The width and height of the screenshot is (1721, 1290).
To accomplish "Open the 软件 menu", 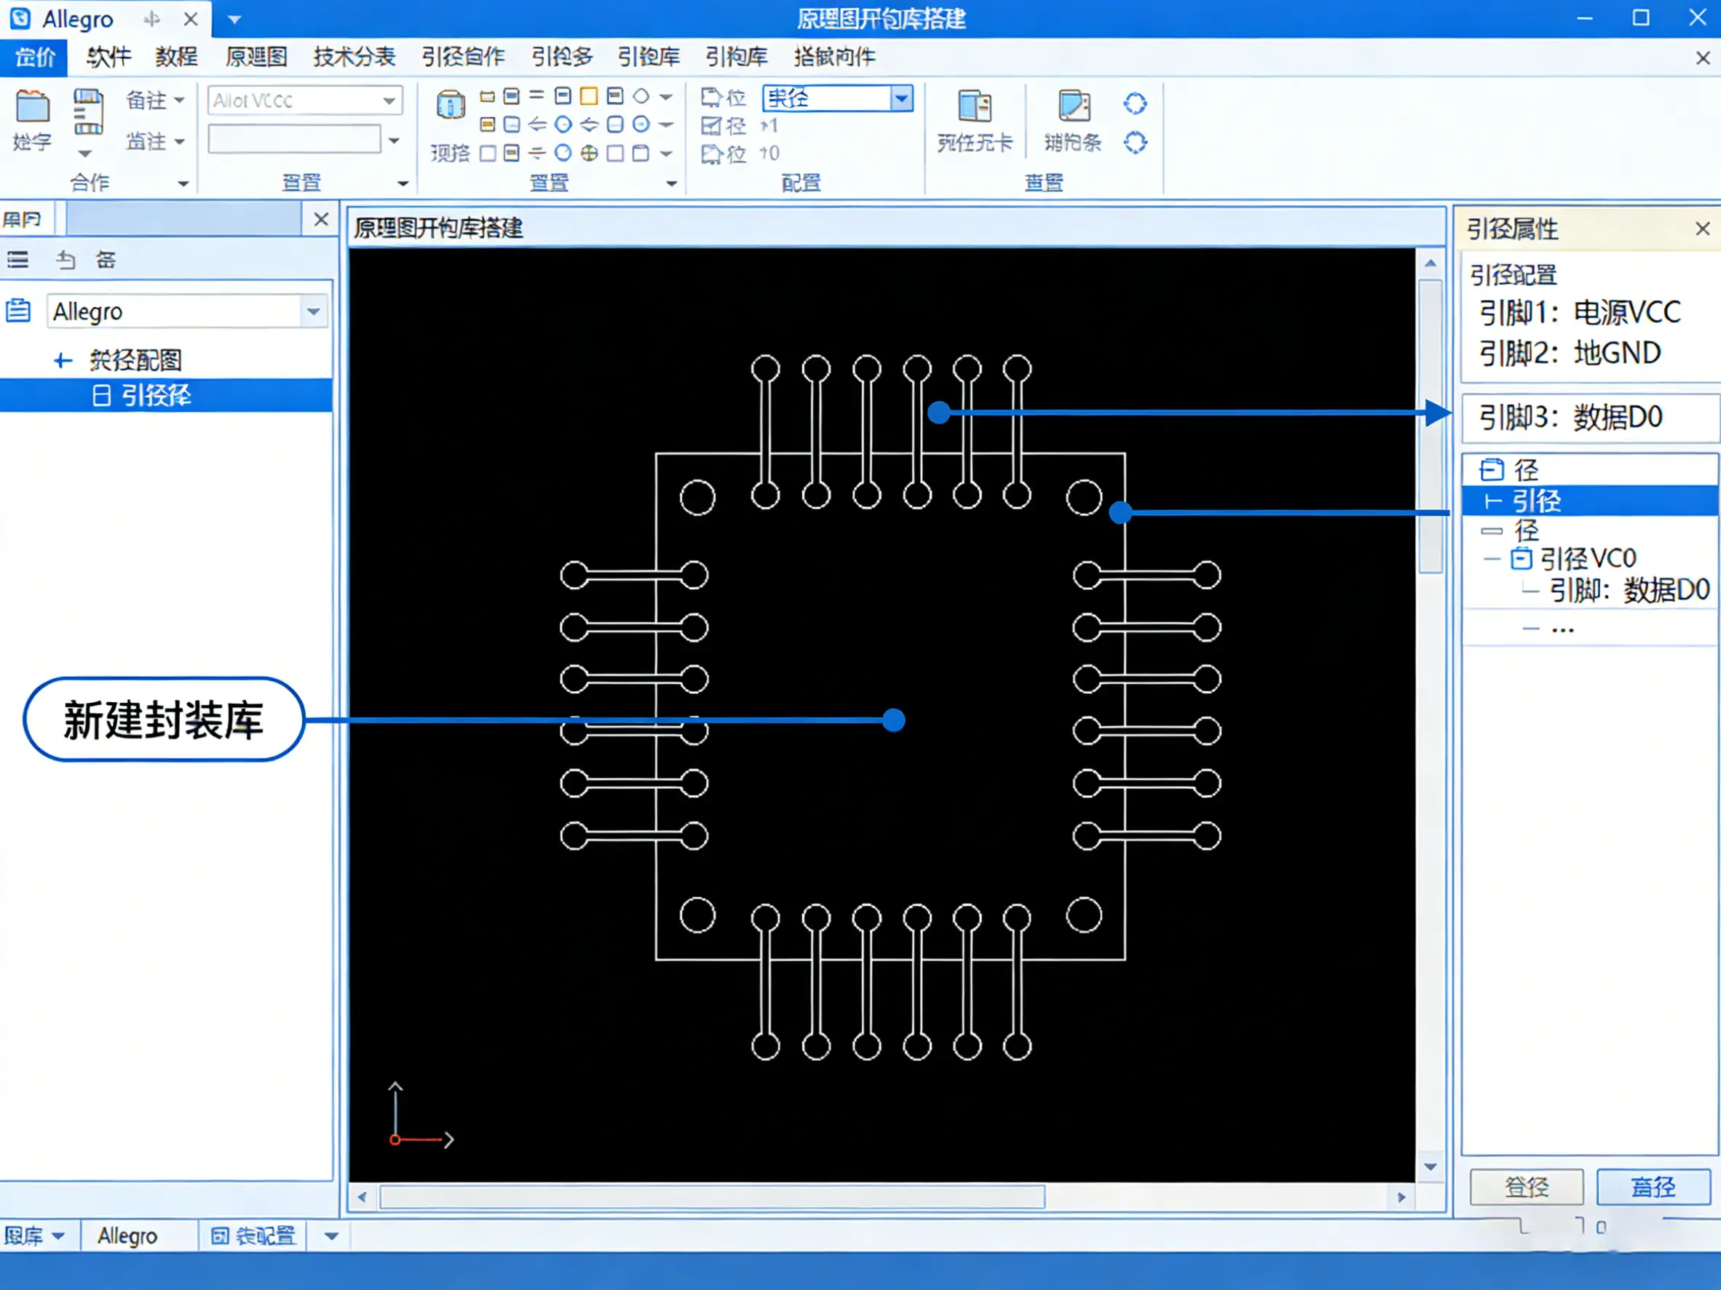I will coord(108,57).
